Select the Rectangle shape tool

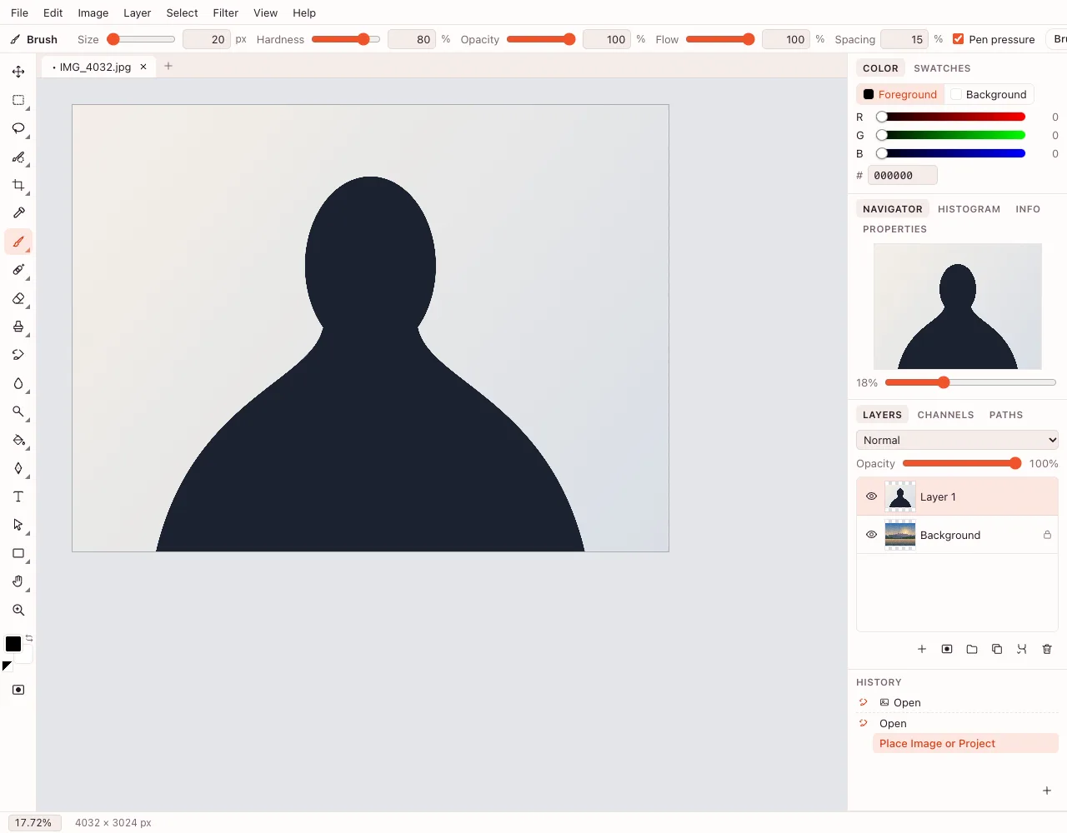tap(18, 553)
